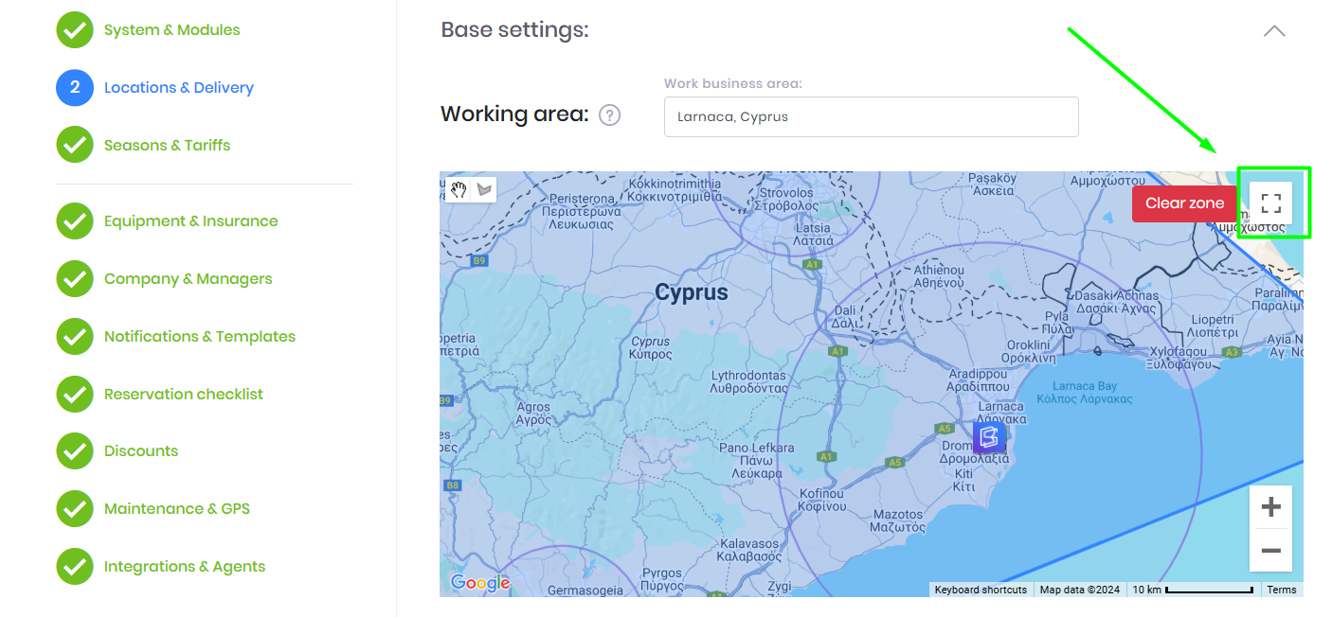The width and height of the screenshot is (1332, 617).
Task: Click the Keyboard shortcuts map button
Action: click(981, 590)
